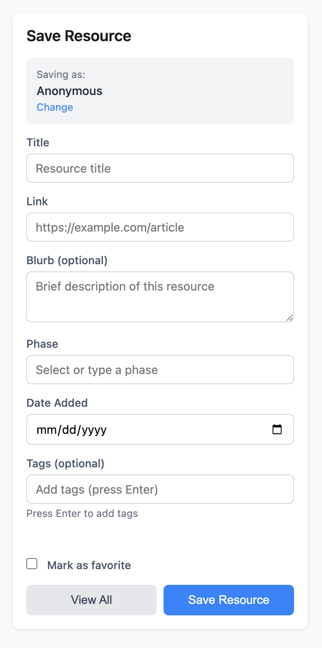Focus the Add tags input box
The image size is (322, 648).
tap(160, 489)
